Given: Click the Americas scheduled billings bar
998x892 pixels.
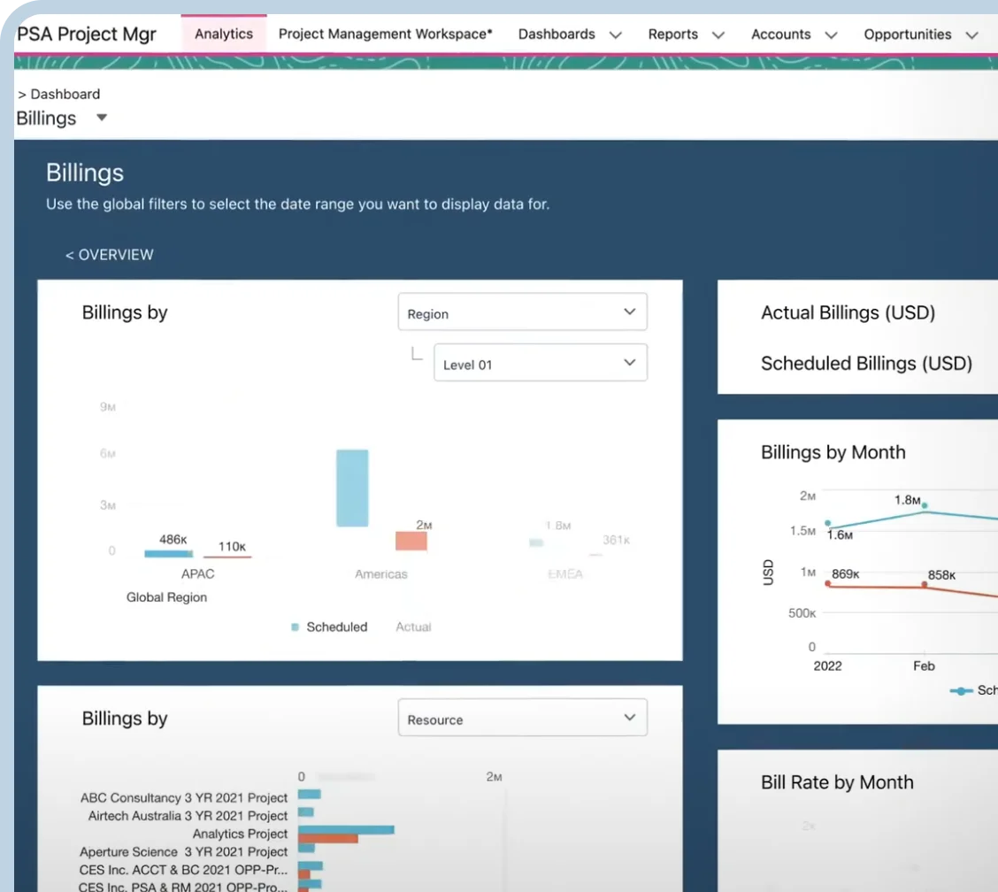Looking at the screenshot, I should click(x=352, y=488).
